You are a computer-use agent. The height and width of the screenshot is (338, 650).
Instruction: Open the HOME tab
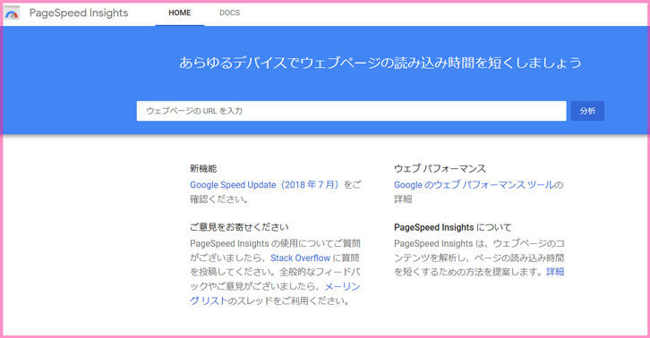[x=179, y=13]
